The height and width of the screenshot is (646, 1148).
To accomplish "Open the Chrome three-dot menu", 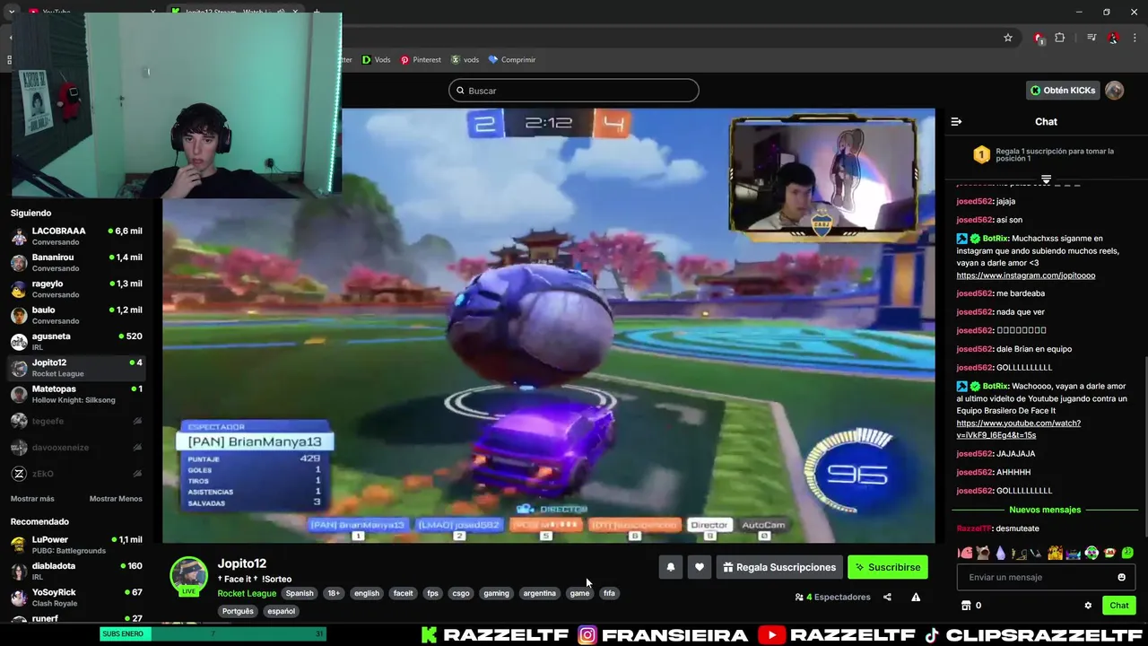I will (1135, 38).
